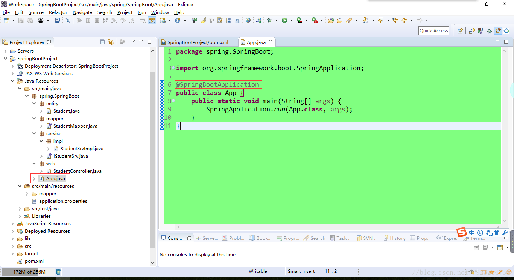Screen dimensions: 514x280
Task: Click the Previous Annotation arrow icon
Action: (380, 20)
